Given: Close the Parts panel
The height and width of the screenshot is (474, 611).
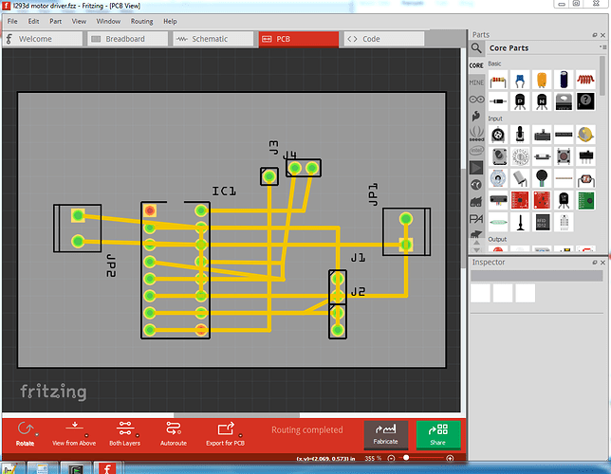Looking at the screenshot, I should [x=602, y=35].
